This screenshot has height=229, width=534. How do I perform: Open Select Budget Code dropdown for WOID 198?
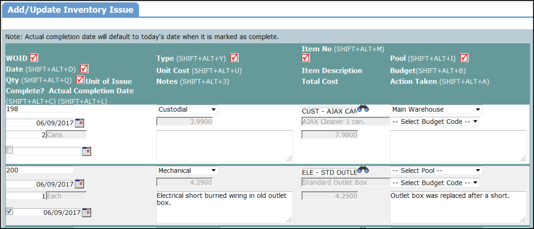pos(435,122)
